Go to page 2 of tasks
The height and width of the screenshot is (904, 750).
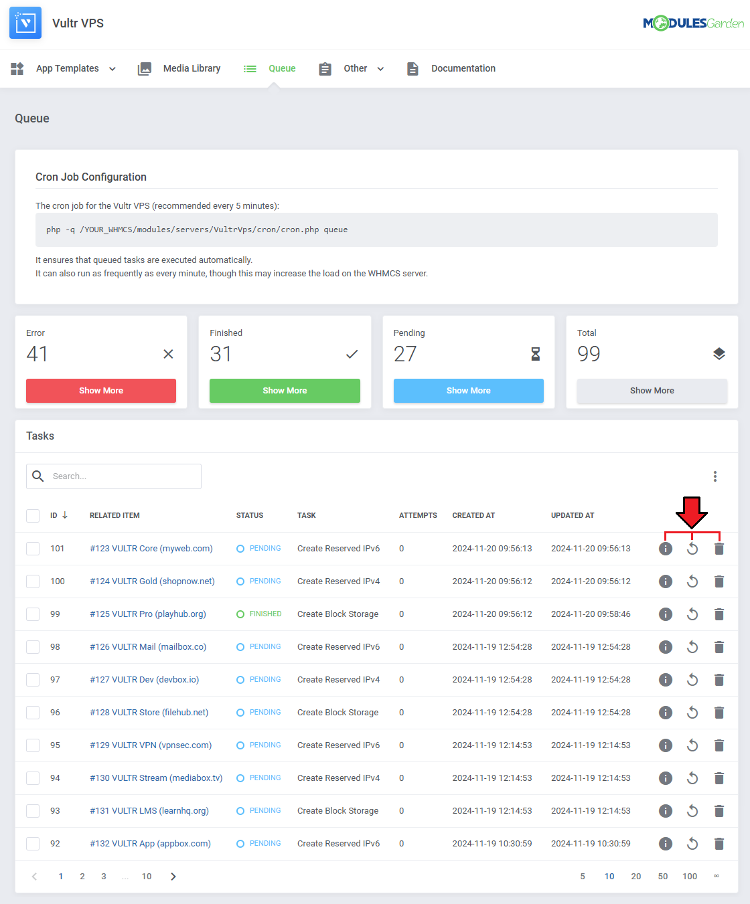point(82,877)
